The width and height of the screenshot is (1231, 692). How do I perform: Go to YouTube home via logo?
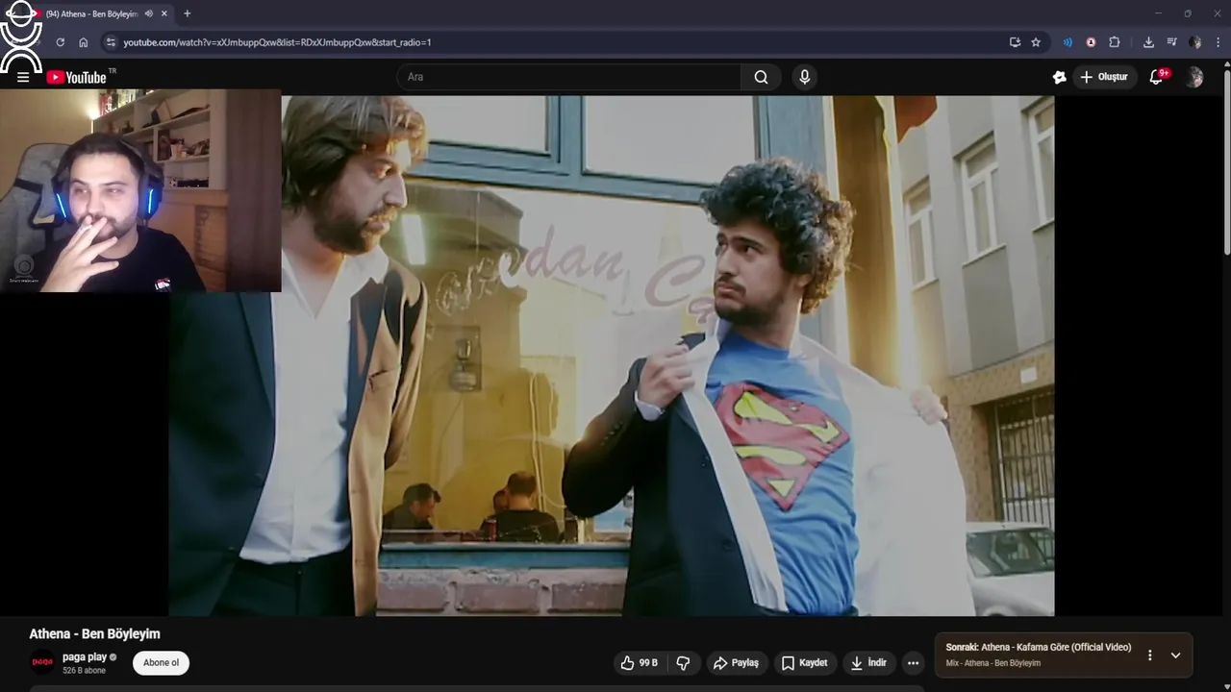[77, 78]
